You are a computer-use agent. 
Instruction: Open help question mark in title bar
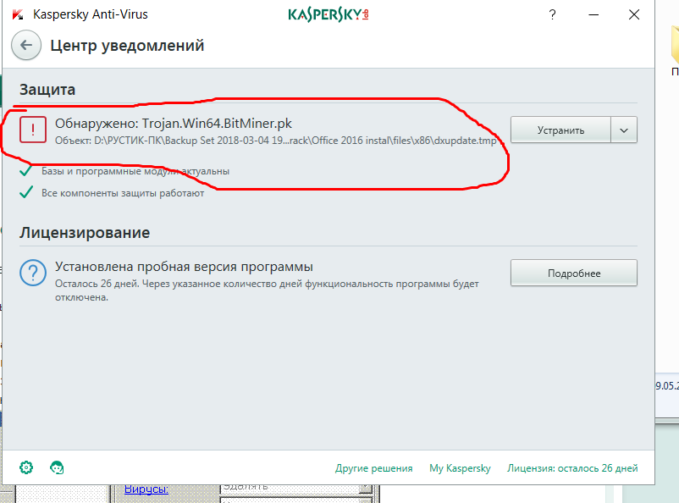(x=552, y=14)
